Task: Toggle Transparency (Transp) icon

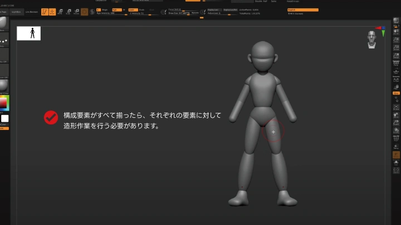Action: tap(396, 147)
